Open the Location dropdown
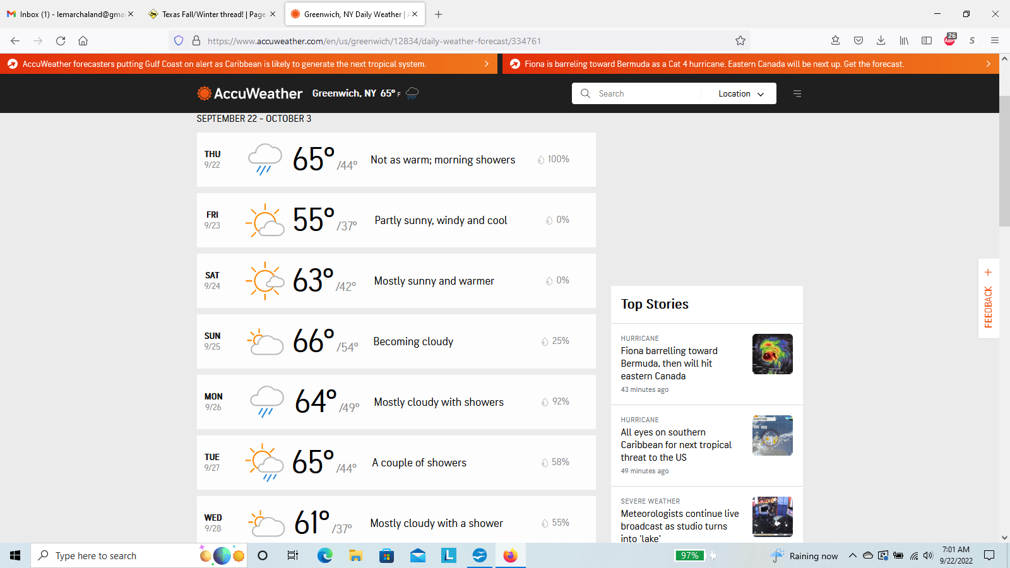 (740, 93)
